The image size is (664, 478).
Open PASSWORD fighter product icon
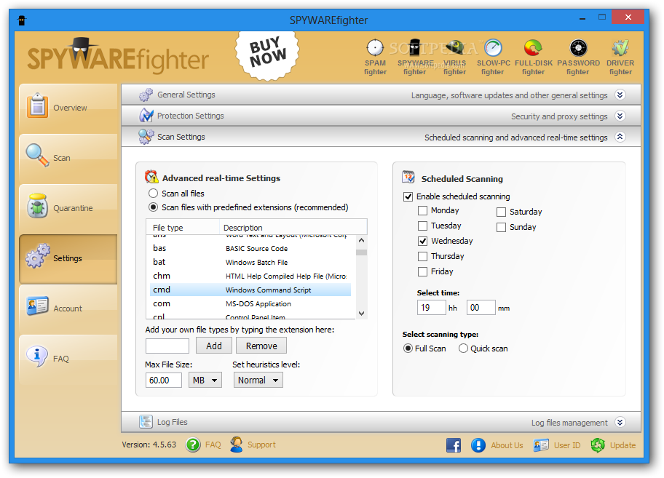pyautogui.click(x=578, y=48)
